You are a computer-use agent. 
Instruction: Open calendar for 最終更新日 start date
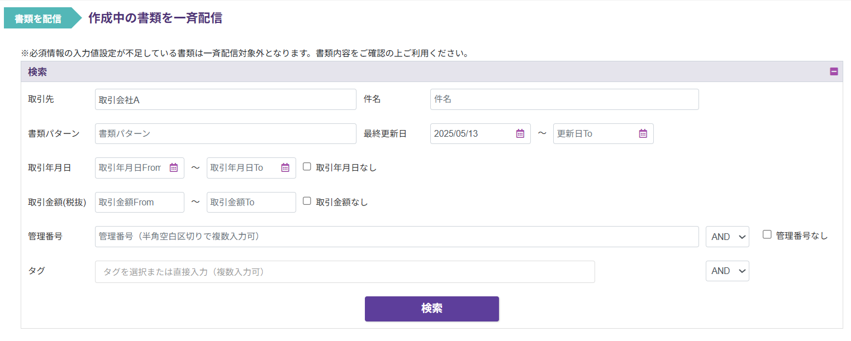520,133
